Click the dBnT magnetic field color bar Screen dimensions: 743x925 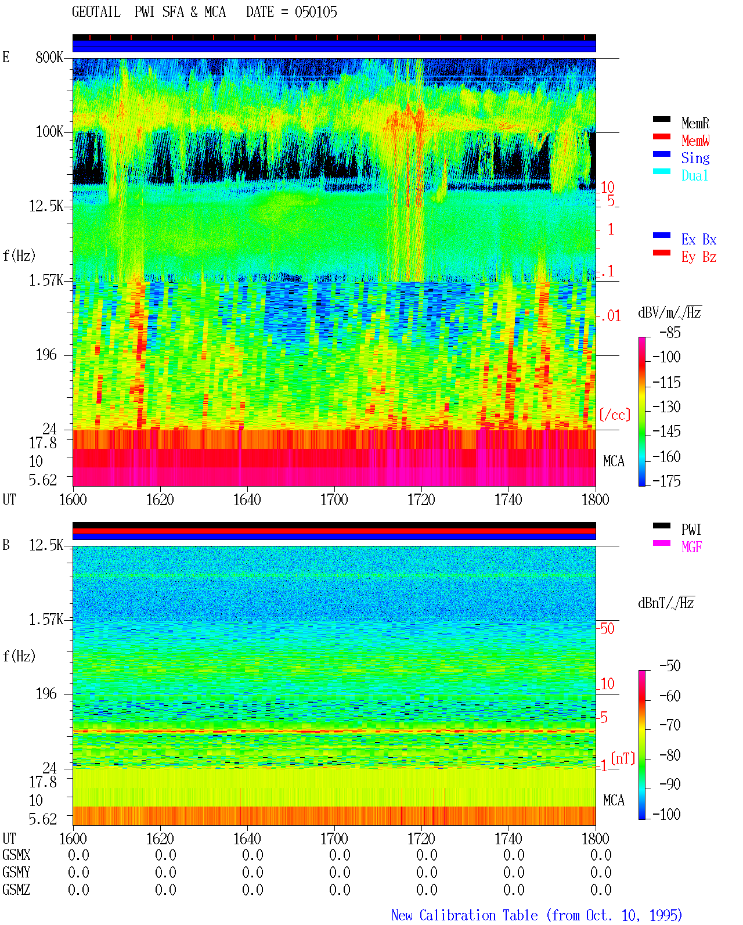point(641,745)
